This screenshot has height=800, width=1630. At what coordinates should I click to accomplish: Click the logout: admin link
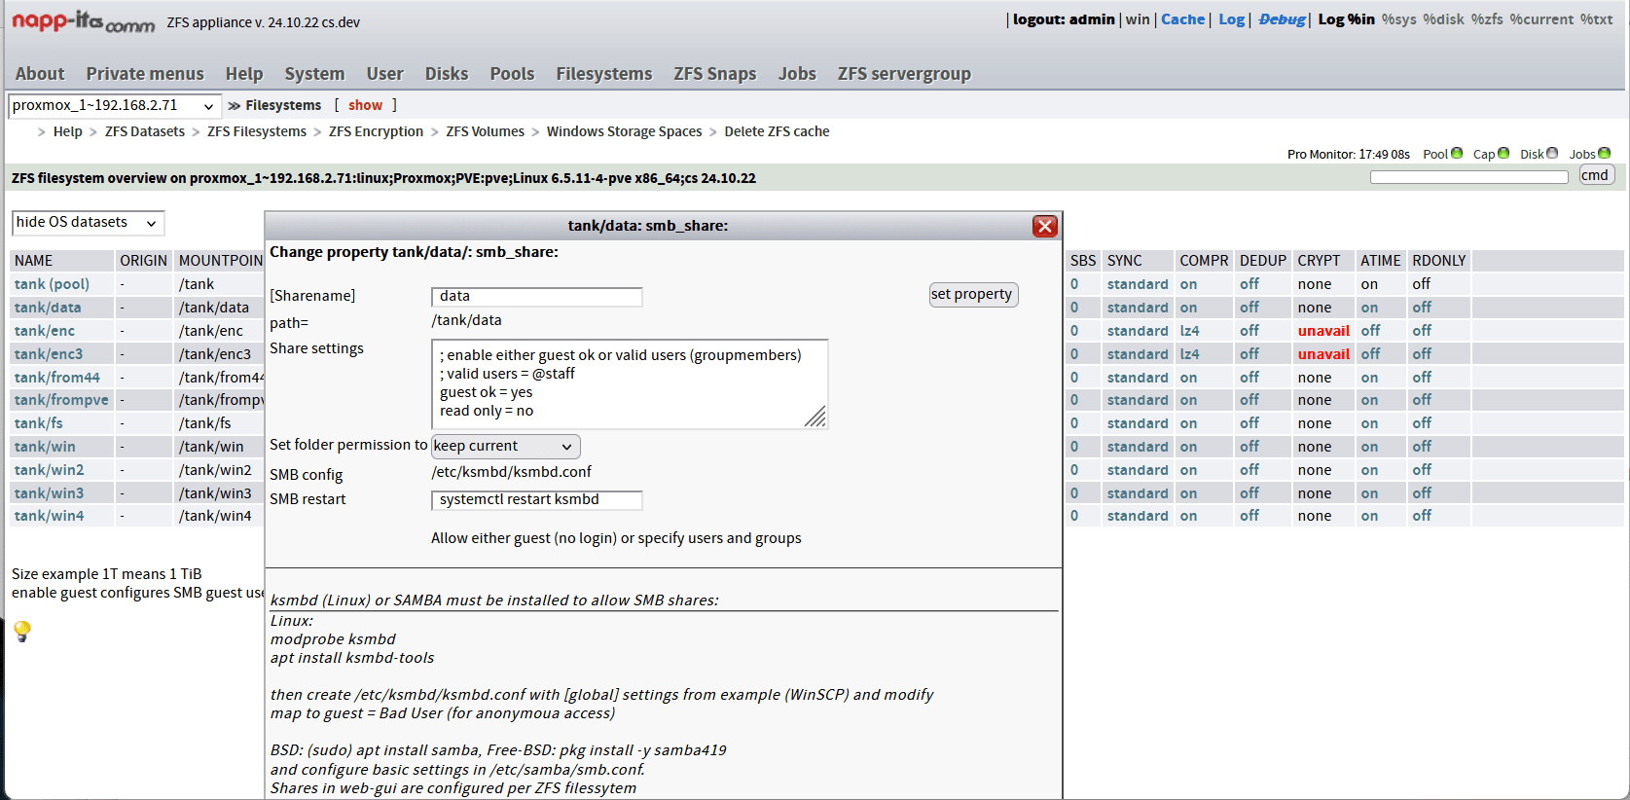[x=1064, y=19]
